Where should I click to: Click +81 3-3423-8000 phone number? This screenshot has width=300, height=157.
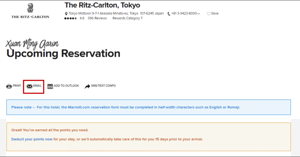[x=184, y=13]
